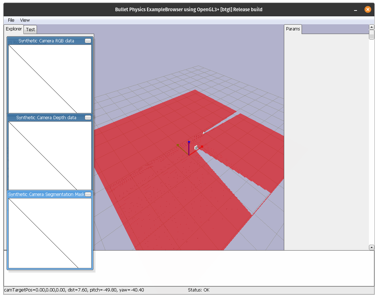
Task: Click the olive Y axis handle in viewport
Action: [178, 145]
